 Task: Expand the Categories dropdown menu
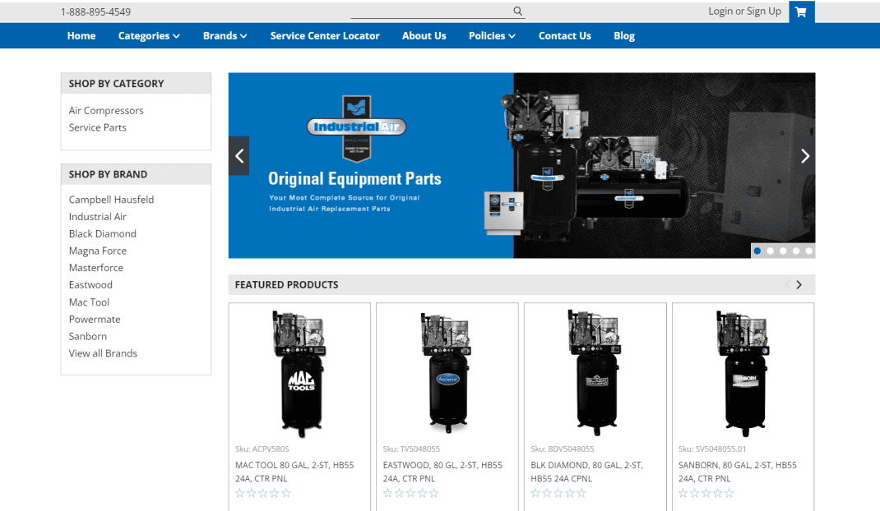point(149,36)
